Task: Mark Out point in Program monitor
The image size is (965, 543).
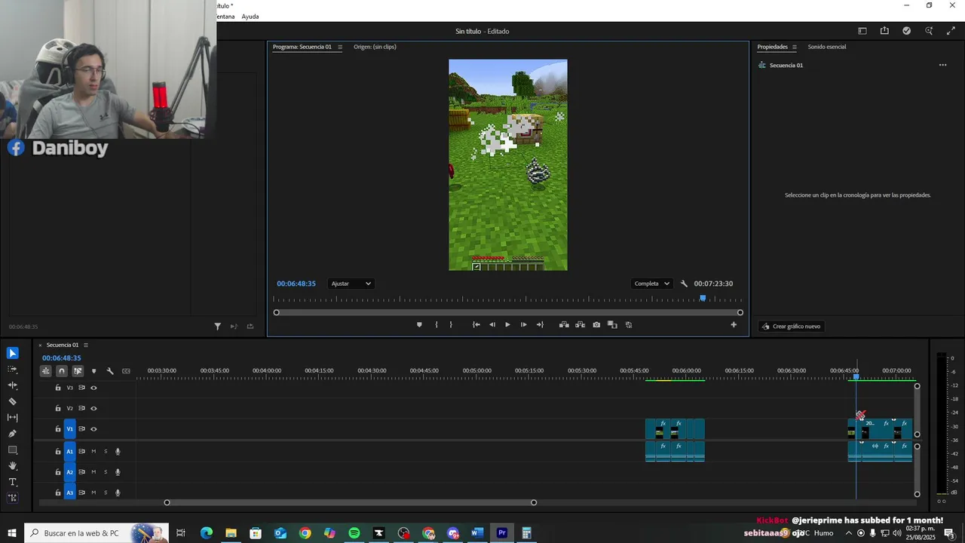Action: pyautogui.click(x=451, y=325)
